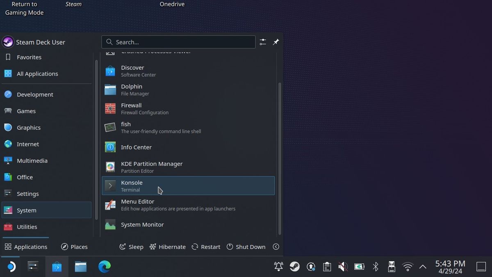Select the KDE Partition Manager icon
Image resolution: width=492 pixels, height=277 pixels.
click(x=110, y=167)
